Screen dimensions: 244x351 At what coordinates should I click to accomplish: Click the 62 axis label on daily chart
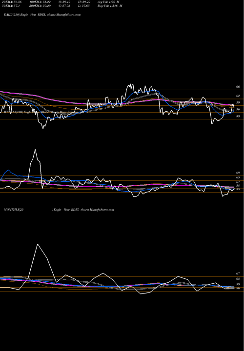point(238,96)
